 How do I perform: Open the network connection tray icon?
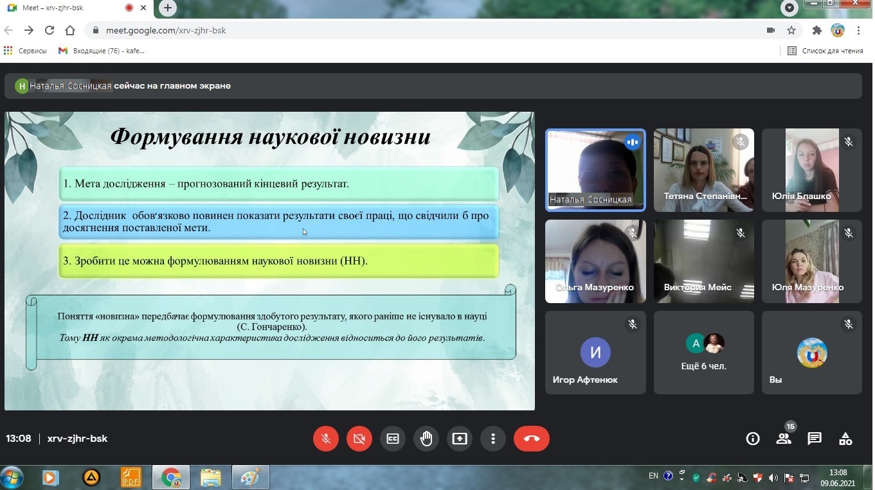pyautogui.click(x=804, y=478)
